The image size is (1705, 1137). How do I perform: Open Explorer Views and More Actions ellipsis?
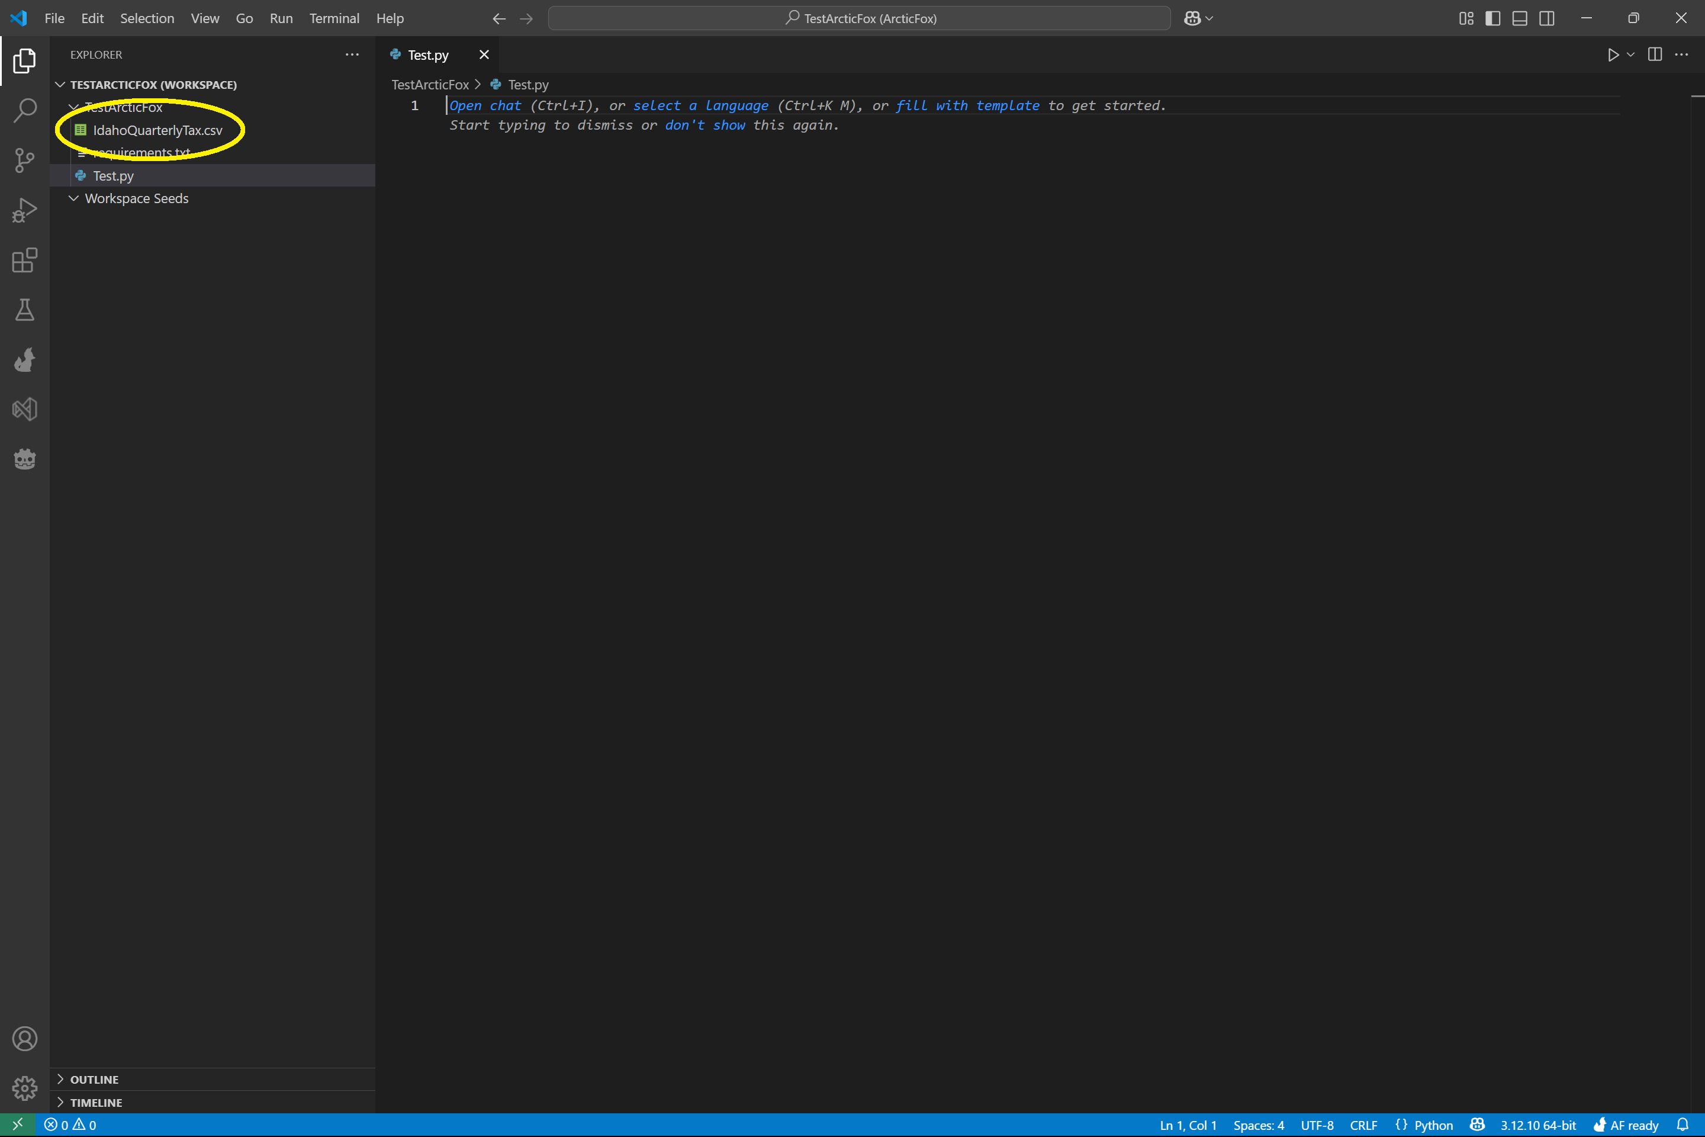[x=352, y=55]
